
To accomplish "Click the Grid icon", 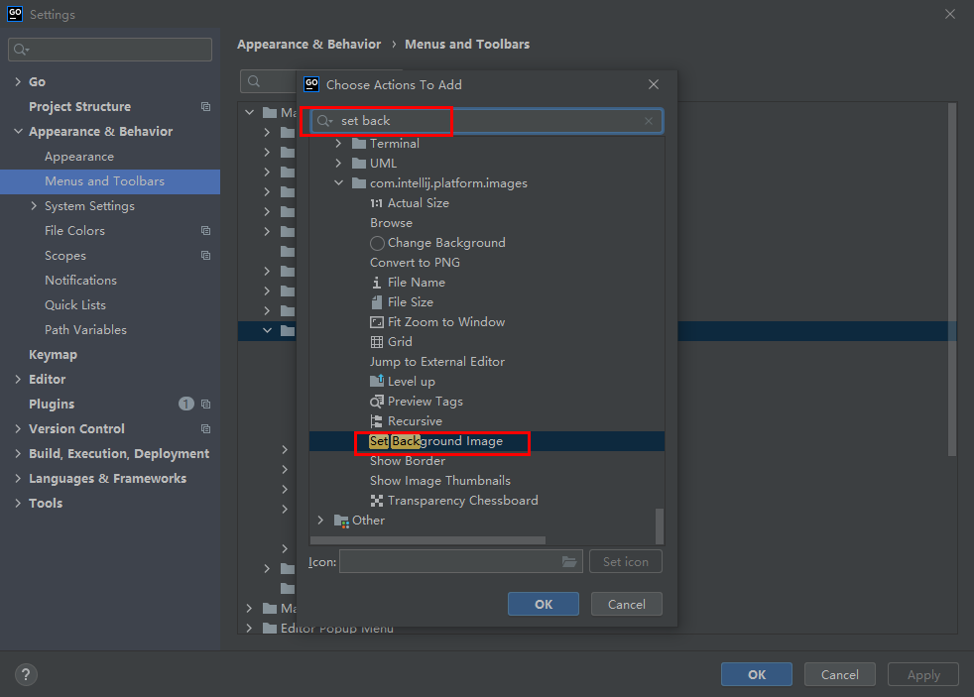I will coord(377,342).
